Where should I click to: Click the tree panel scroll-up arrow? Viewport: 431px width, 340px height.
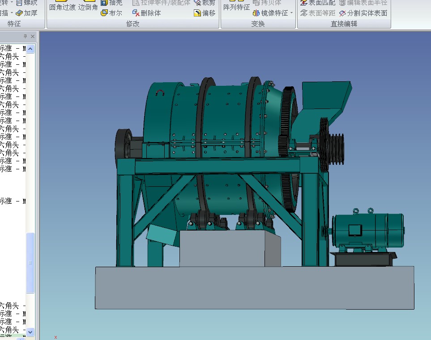[x=30, y=49]
